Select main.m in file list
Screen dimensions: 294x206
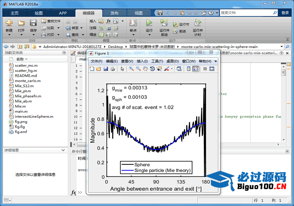click(x=21, y=111)
